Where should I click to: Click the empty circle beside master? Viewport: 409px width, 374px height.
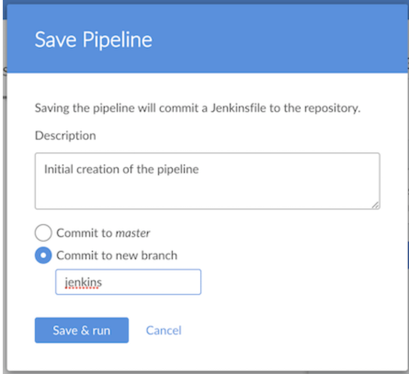click(43, 232)
